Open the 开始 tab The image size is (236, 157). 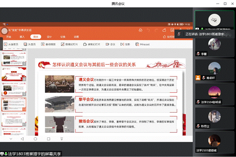[x=9, y=37]
